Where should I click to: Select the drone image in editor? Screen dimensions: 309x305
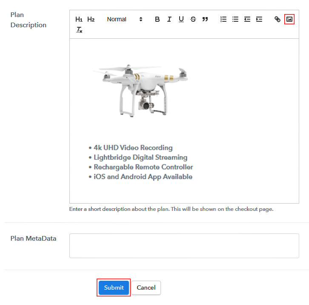click(140, 89)
